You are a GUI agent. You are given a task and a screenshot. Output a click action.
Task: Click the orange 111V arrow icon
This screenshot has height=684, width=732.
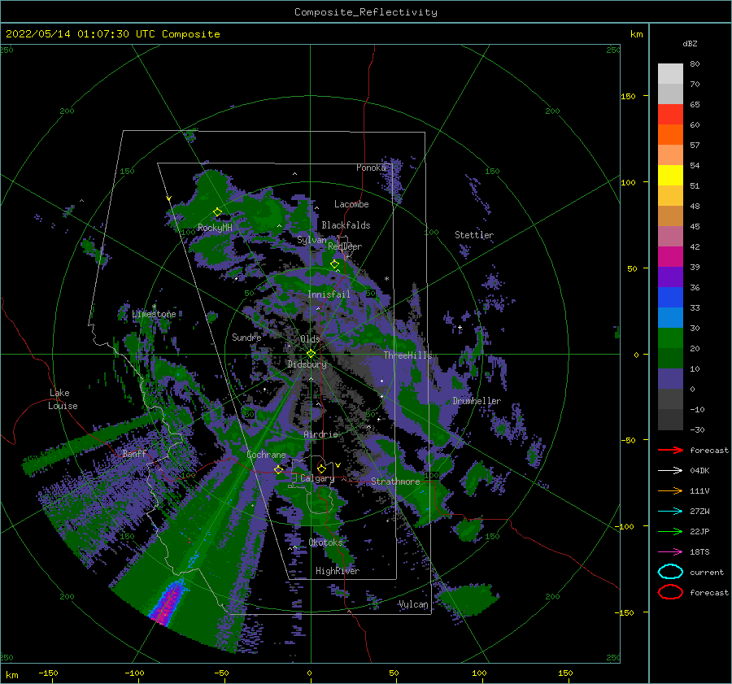[670, 490]
